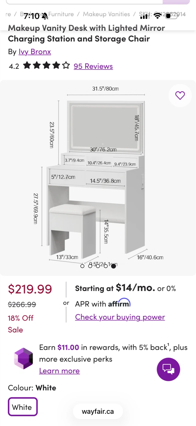
Task: Tap the wayfair.ca address pill
Action: click(x=98, y=411)
